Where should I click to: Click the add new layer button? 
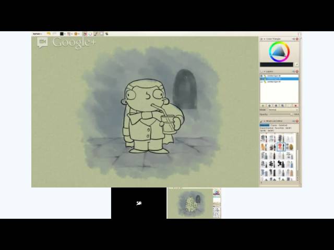click(x=263, y=106)
